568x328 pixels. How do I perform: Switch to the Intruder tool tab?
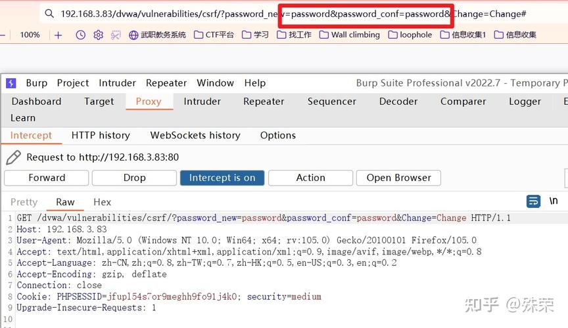coord(202,102)
